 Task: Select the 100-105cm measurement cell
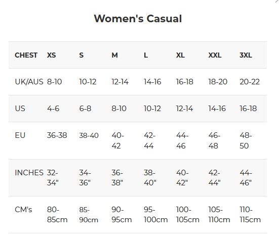[x=188, y=215]
